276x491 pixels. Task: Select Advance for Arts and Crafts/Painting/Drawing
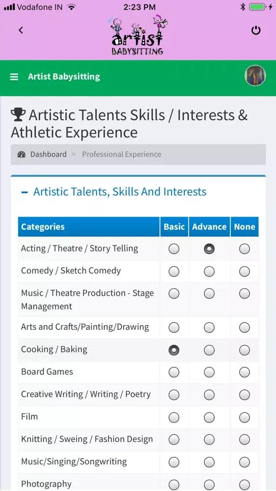[209, 327]
